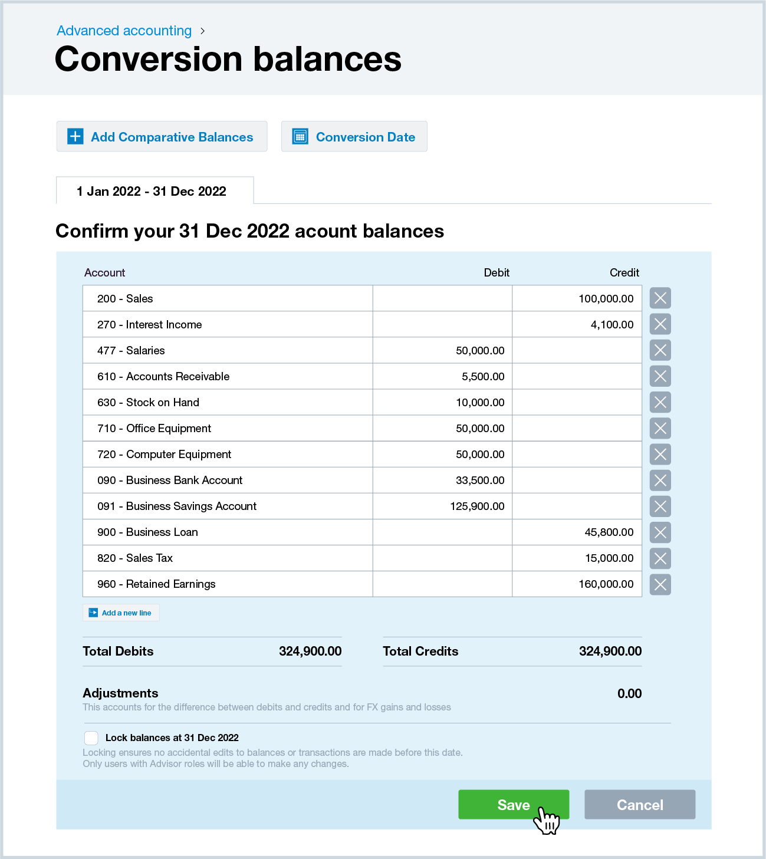Screen dimensions: 766x859
Task: Delete the 477 - Salaries line
Action: click(660, 350)
